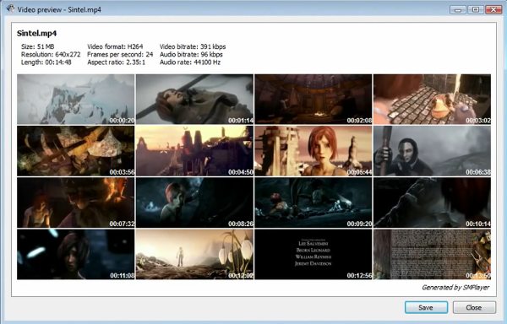
Task: Select the thumbnail stamped 00:03:56
Action: click(x=76, y=151)
